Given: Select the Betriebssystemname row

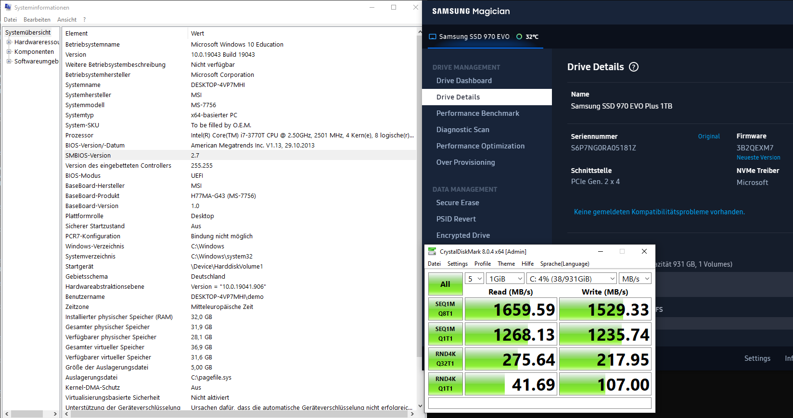Looking at the screenshot, I should pyautogui.click(x=240, y=44).
